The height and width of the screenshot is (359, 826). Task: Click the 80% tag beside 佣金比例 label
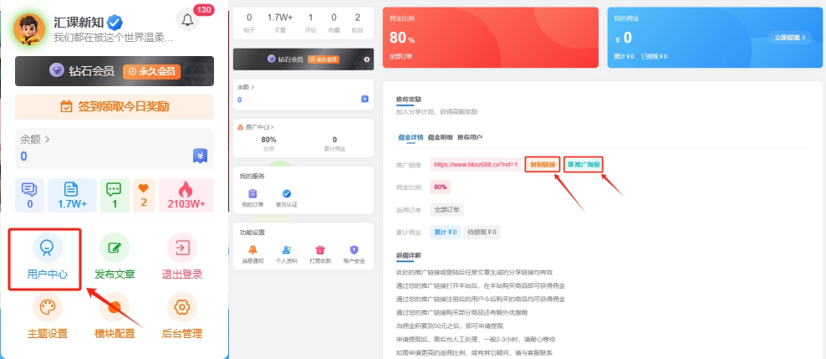[441, 187]
